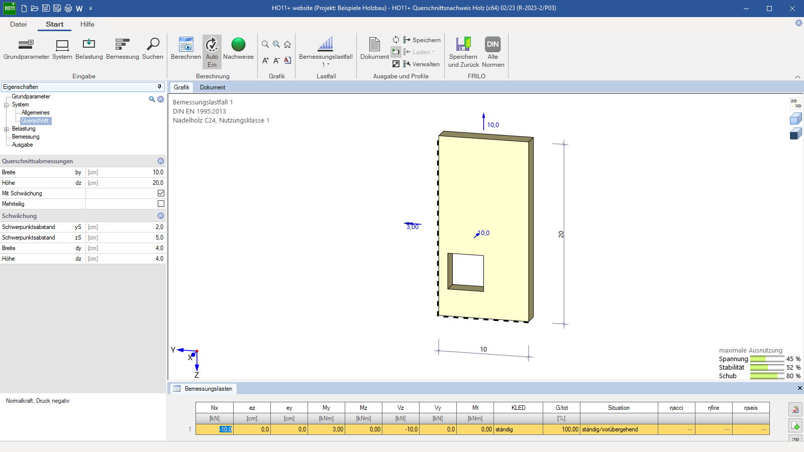Toggle Alte Normen DIN button
804x452 pixels.
click(493, 52)
